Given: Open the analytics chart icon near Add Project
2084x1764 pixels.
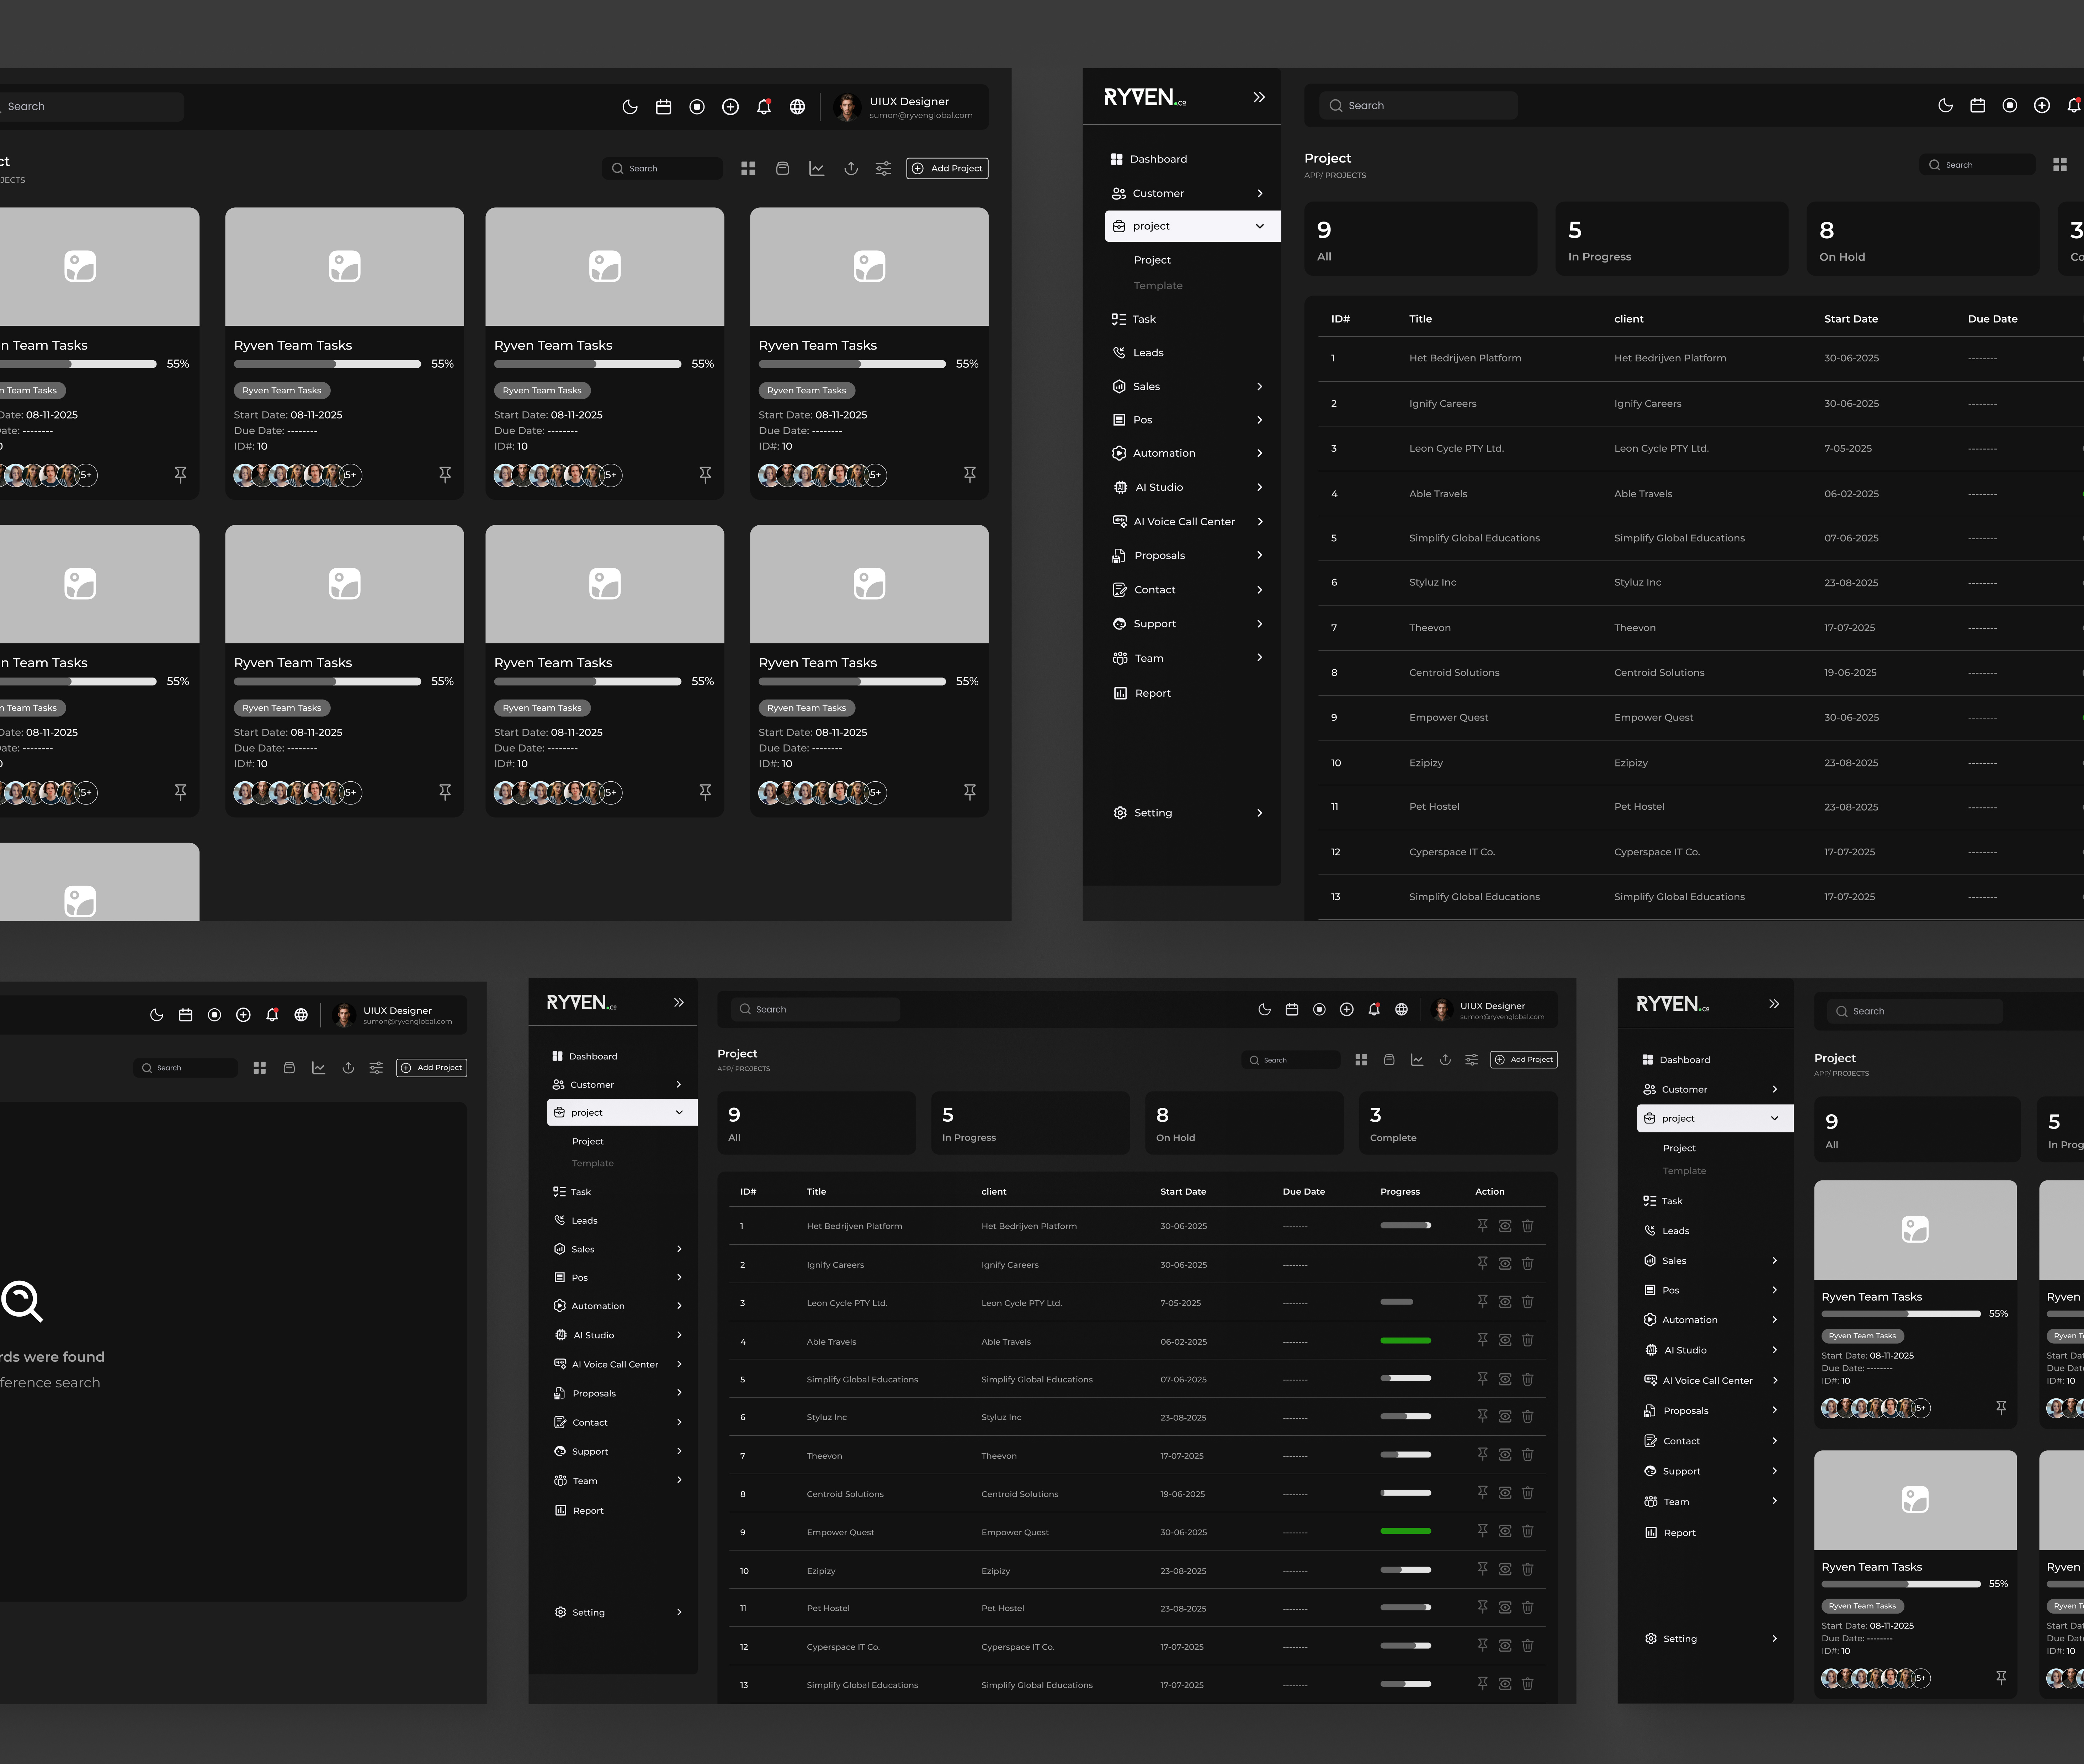Looking at the screenshot, I should [x=817, y=168].
